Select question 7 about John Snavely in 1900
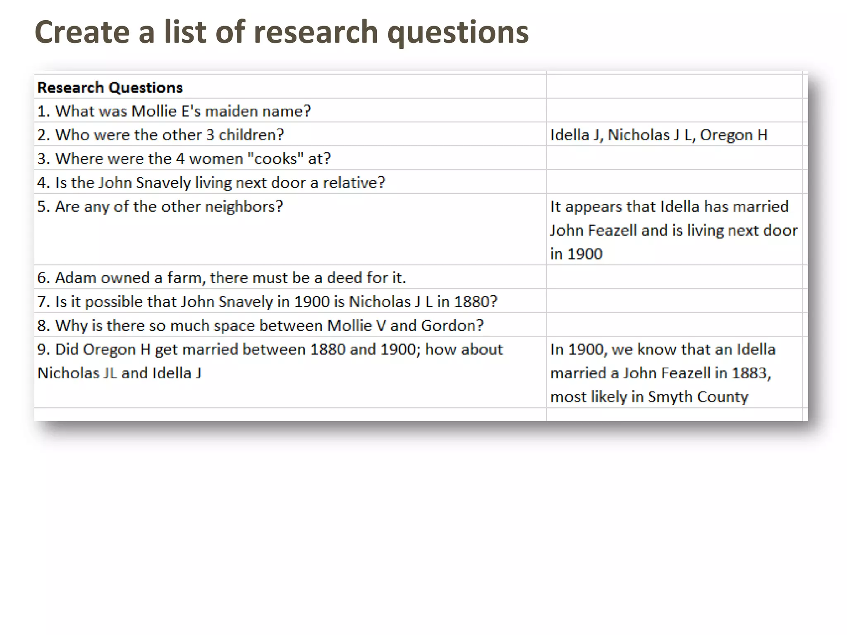This screenshot has height=635, width=847. click(x=290, y=301)
